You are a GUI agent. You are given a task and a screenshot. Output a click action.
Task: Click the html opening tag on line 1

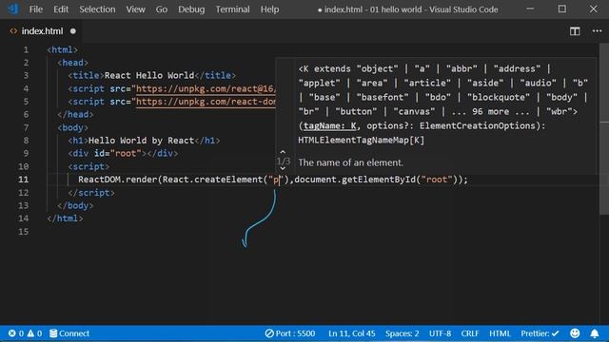(x=62, y=49)
